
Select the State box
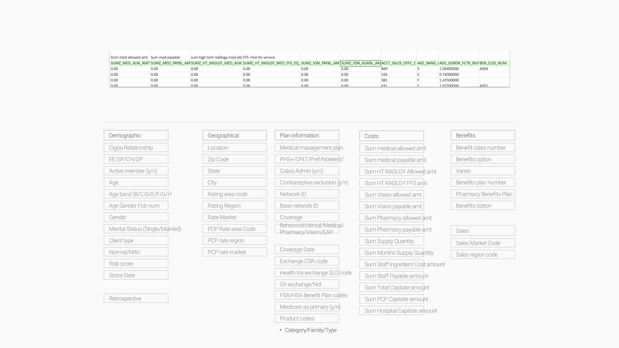tap(235, 171)
